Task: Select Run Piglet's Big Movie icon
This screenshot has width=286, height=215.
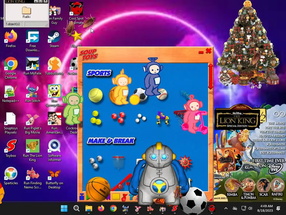Action: point(32,123)
